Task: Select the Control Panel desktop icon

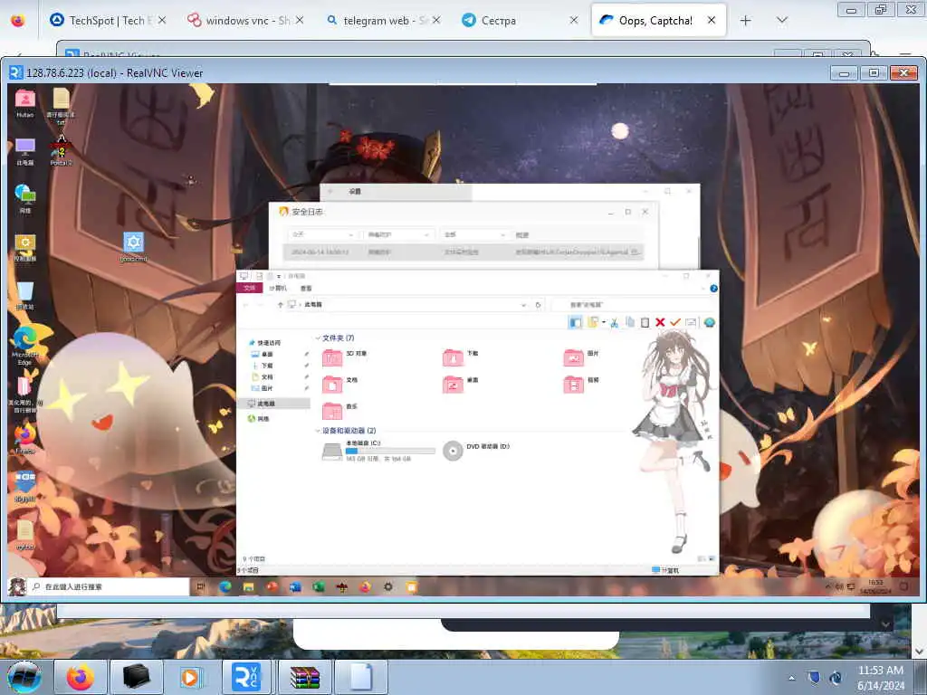Action: (x=24, y=248)
